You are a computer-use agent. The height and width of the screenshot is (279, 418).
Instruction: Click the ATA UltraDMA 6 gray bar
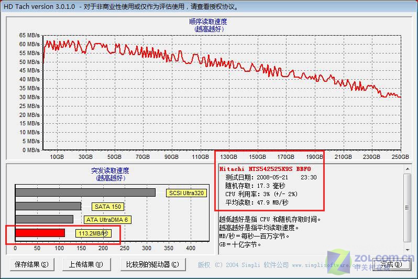[44, 219]
